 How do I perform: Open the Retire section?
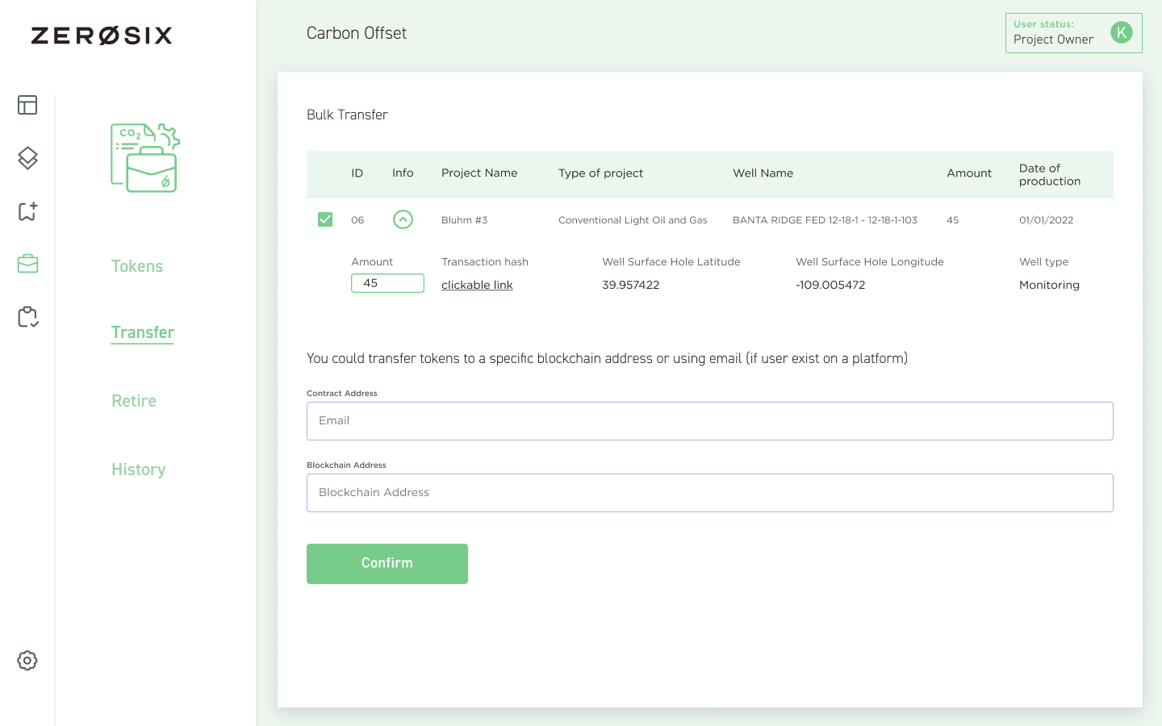(134, 401)
